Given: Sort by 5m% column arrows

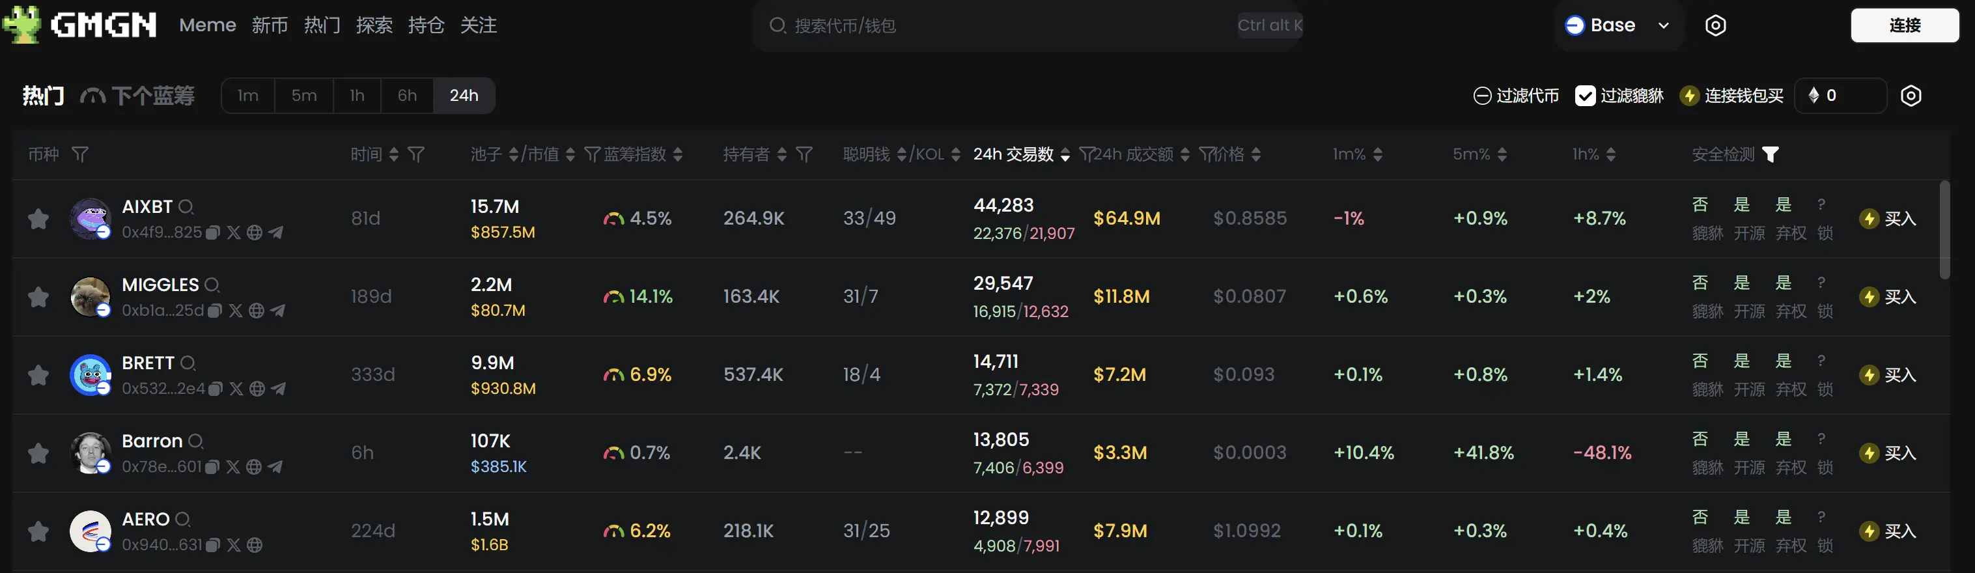Looking at the screenshot, I should pyautogui.click(x=1502, y=154).
